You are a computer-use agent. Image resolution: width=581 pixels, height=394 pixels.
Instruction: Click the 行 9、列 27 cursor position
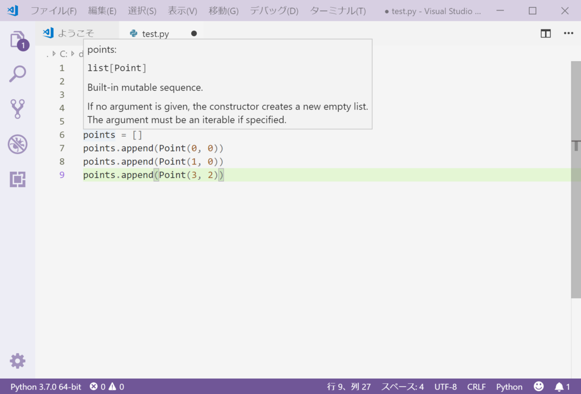point(349,387)
